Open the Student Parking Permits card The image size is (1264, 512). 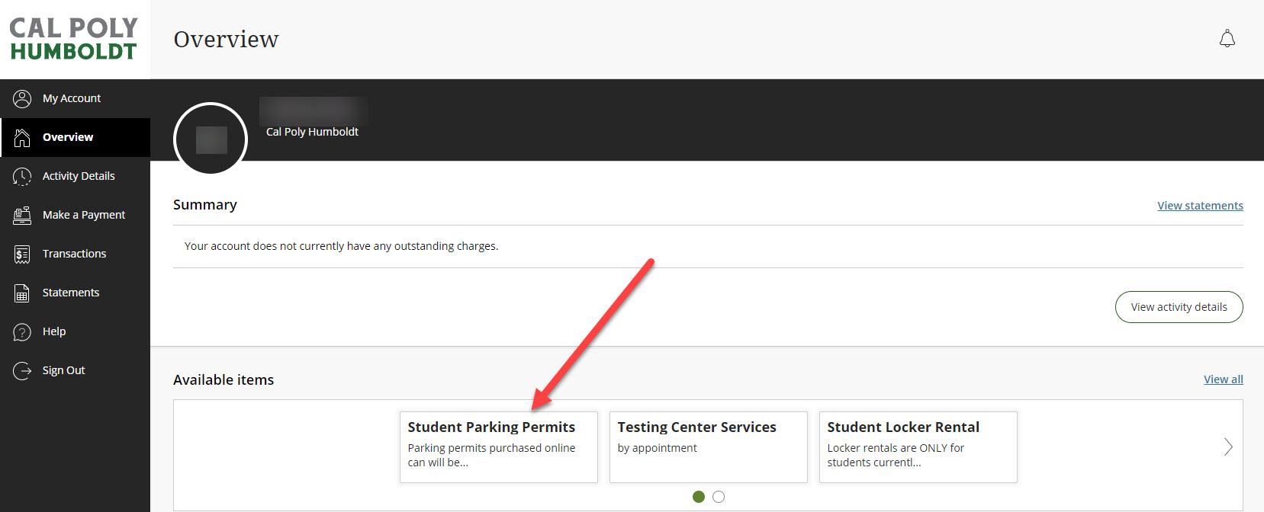498,446
